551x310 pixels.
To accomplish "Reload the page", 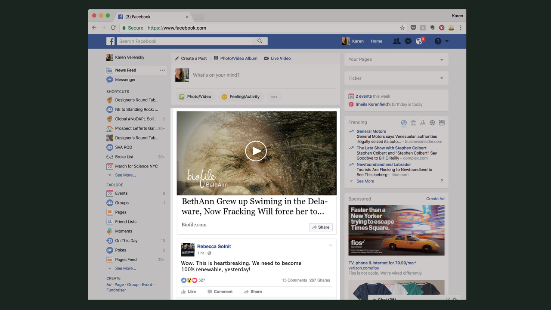I will (113, 28).
